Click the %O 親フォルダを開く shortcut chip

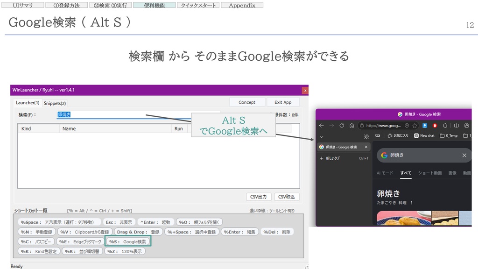point(199,222)
